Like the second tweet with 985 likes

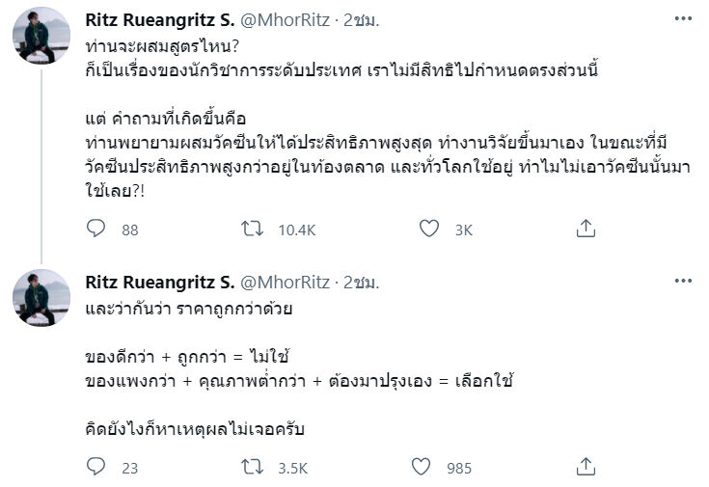tap(421, 467)
